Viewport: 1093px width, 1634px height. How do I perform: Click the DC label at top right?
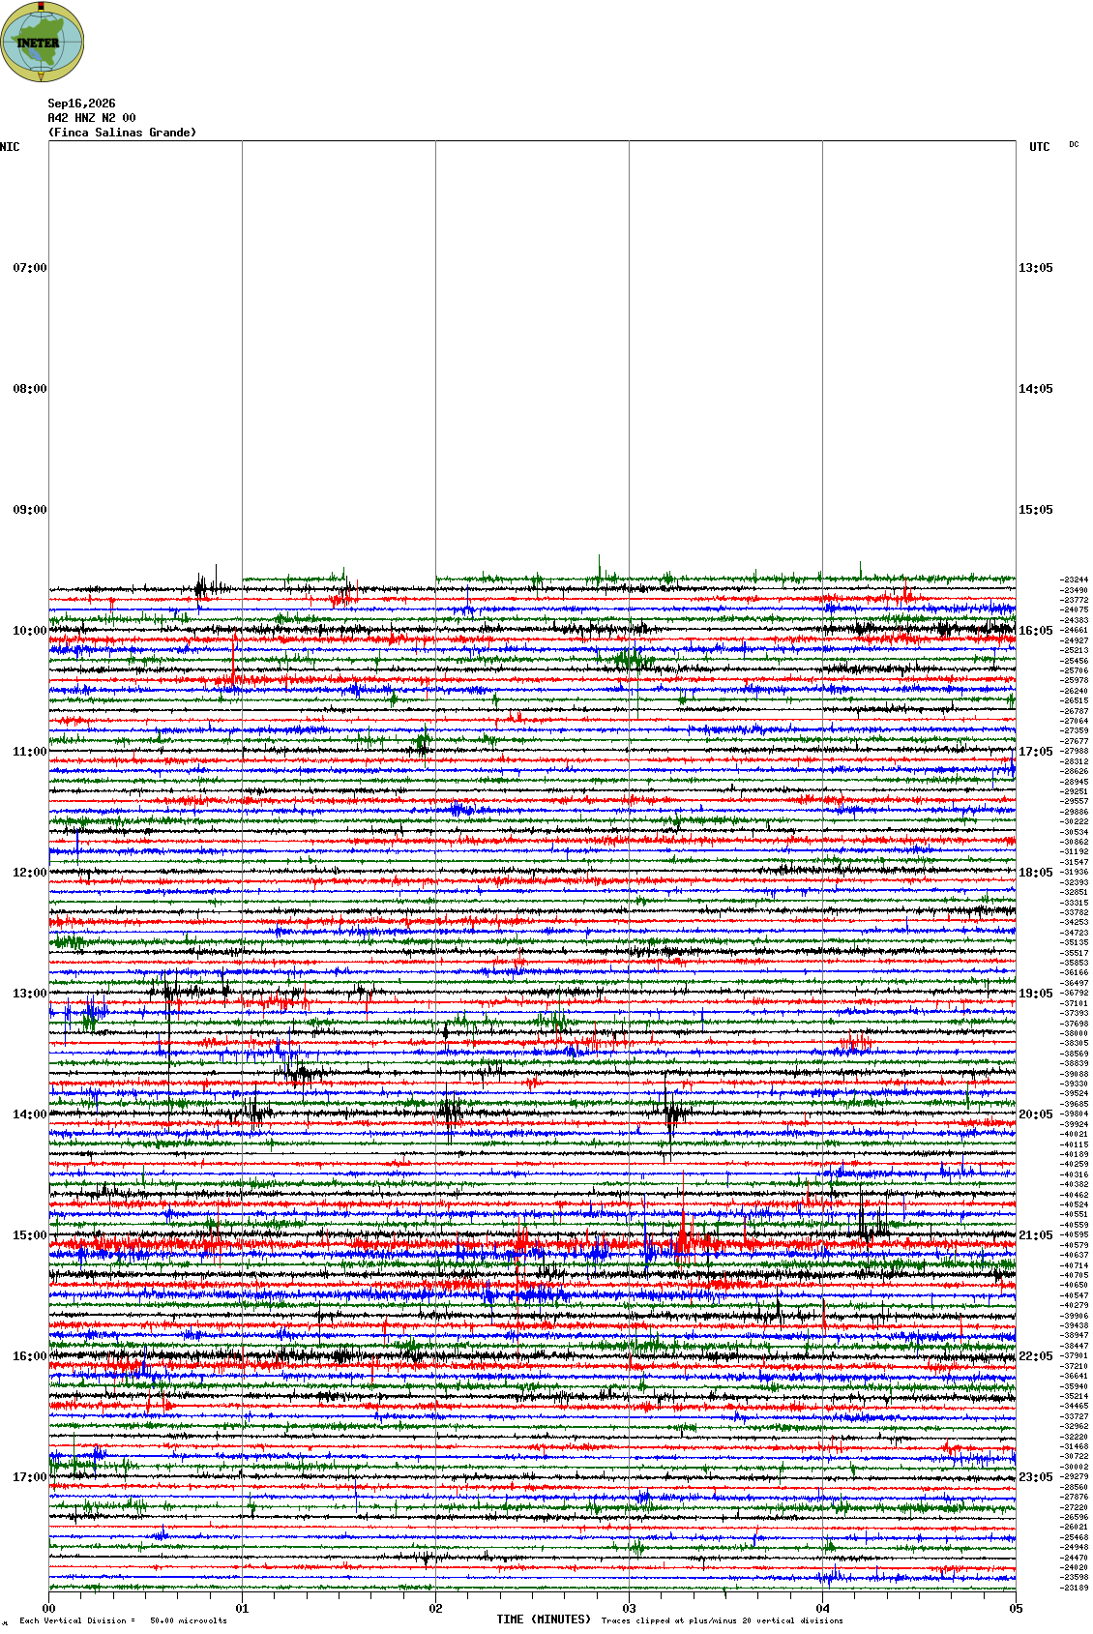coord(1074,144)
